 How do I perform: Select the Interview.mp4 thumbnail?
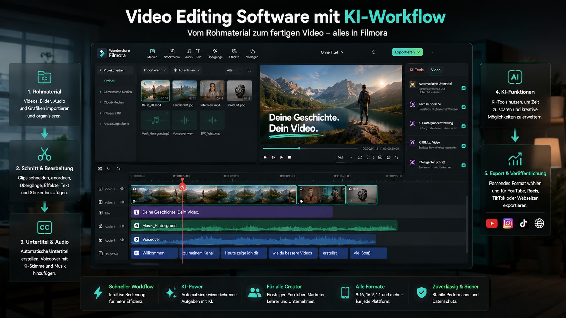tap(212, 91)
